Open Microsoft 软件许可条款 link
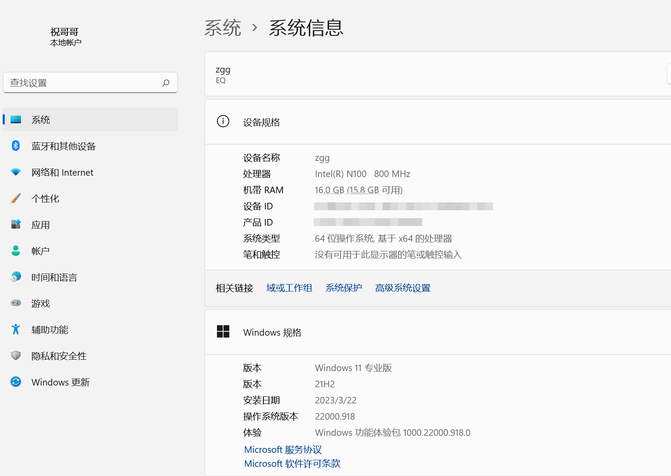The width and height of the screenshot is (671, 476). click(292, 464)
